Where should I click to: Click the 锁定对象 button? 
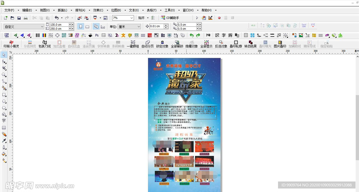click(x=162, y=44)
